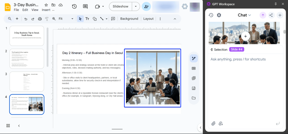Click the share icon in GPT Workspace
Viewport: 288px width, 134px height.
pos(271,15)
